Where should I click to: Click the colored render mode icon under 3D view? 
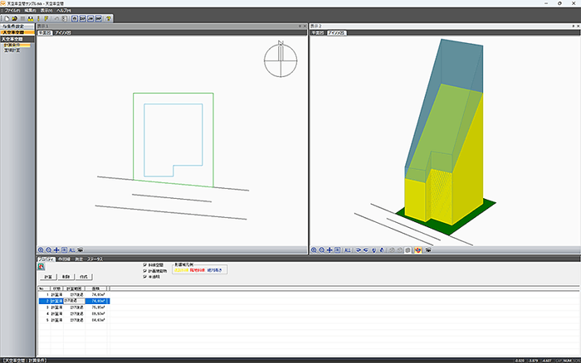coord(418,249)
